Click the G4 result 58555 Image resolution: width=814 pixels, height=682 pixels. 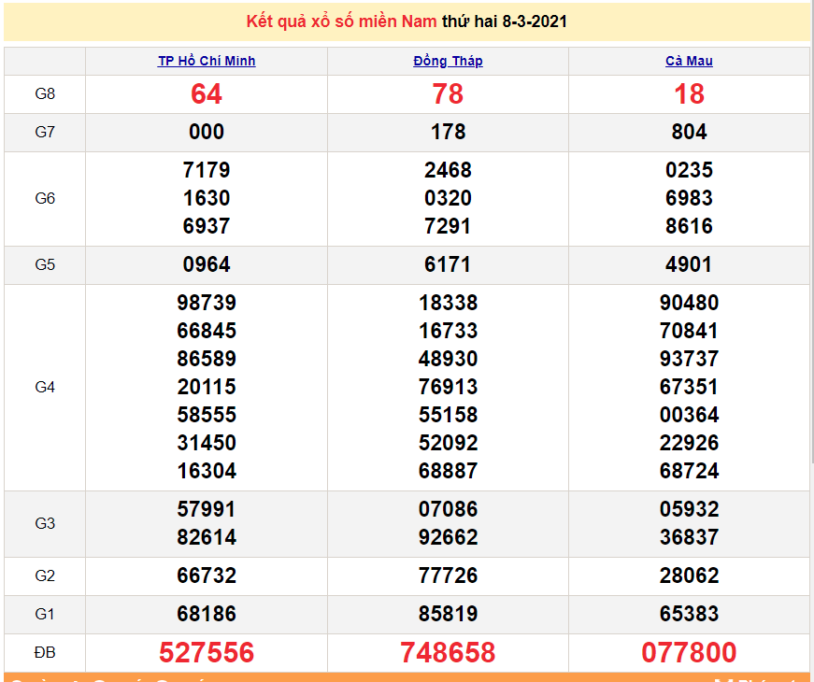coord(207,415)
